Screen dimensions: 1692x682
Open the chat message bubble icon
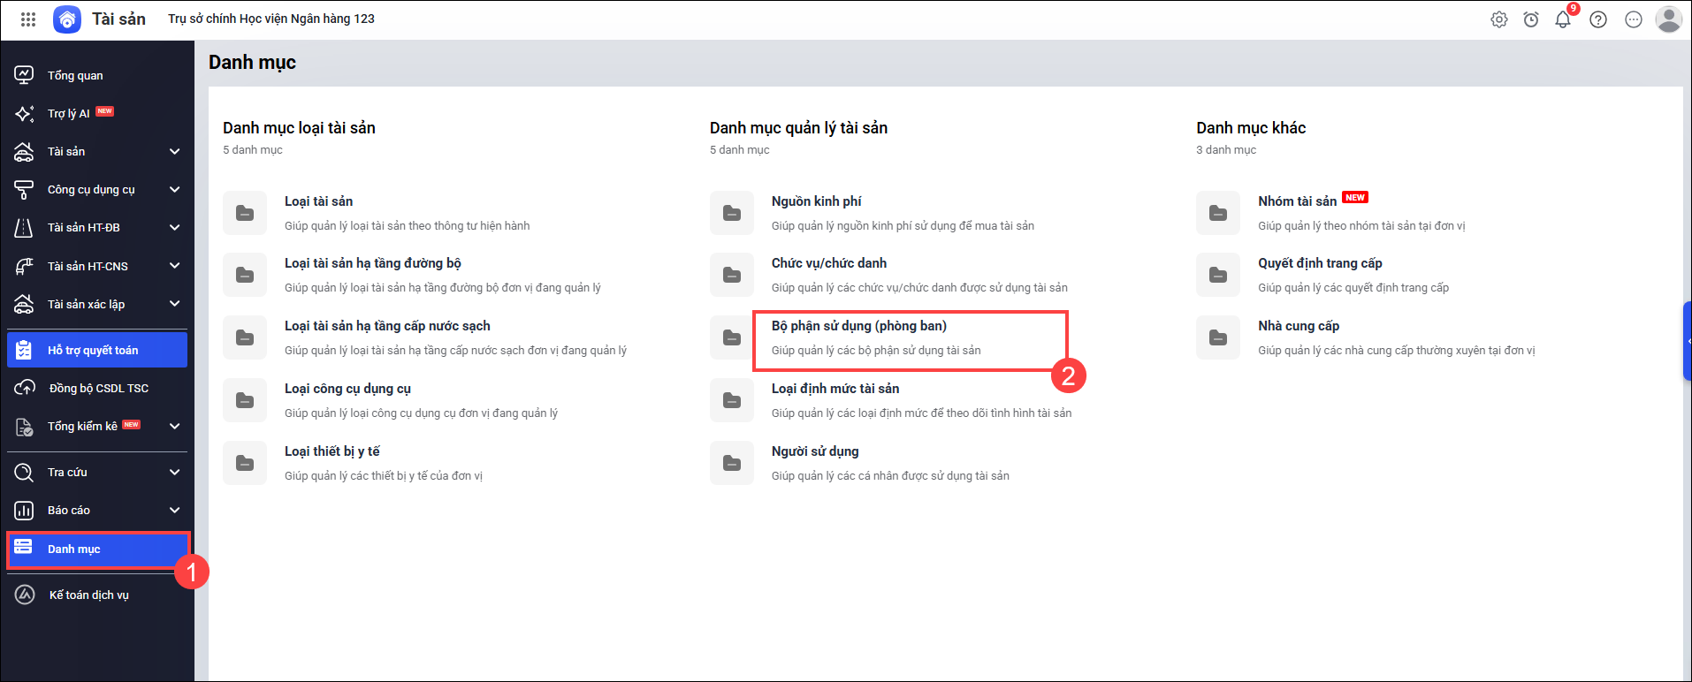[1633, 19]
